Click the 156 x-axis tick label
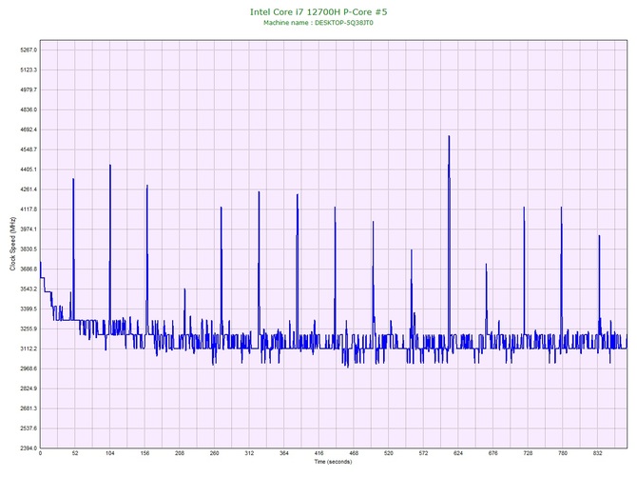The height and width of the screenshot is (478, 637). (x=145, y=453)
